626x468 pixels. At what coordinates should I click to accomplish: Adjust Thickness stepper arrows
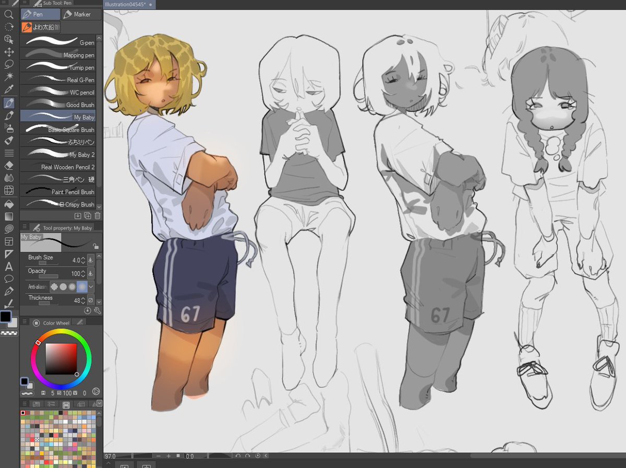coord(82,301)
